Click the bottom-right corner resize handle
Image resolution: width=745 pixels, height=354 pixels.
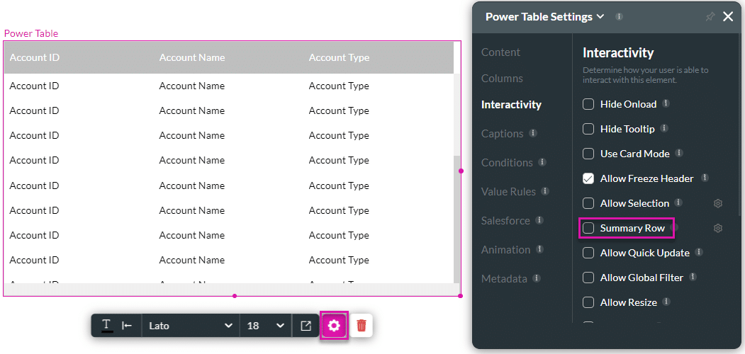coord(461,296)
